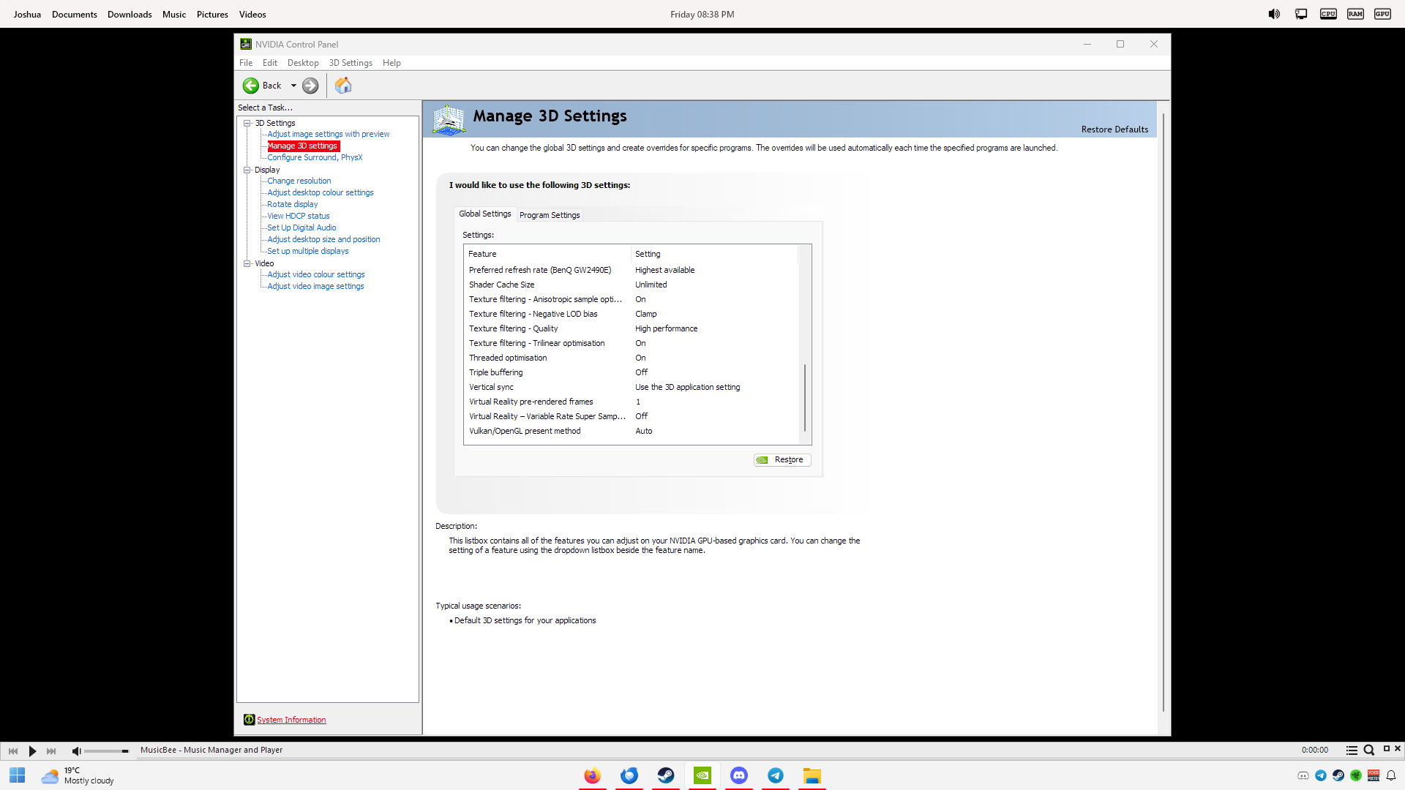Click the Forward arrow icon
This screenshot has height=790, width=1405.
tap(310, 86)
